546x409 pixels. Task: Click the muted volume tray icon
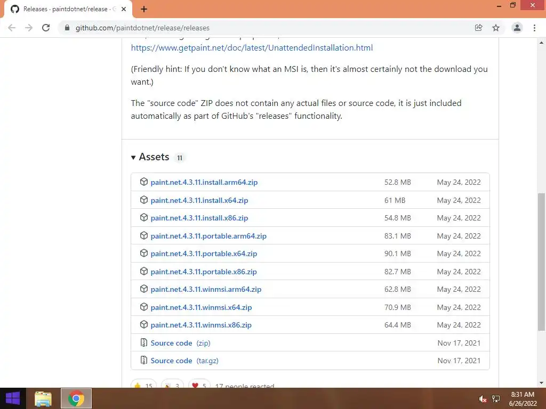pyautogui.click(x=483, y=399)
